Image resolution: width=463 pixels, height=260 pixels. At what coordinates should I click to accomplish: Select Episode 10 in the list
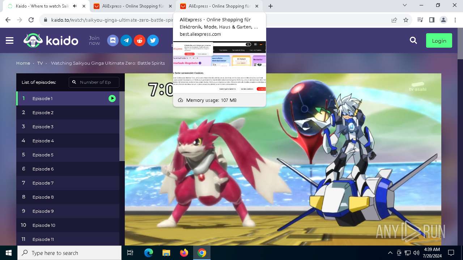click(68, 225)
